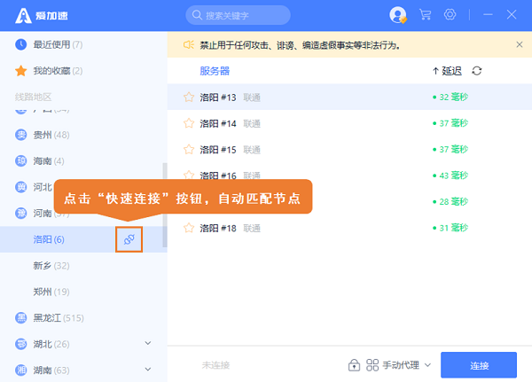
Task: Select server 洛阳 #14
Action: pos(349,123)
